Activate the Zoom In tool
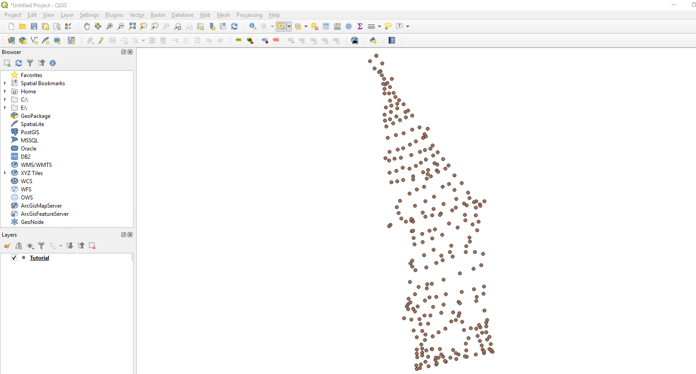Viewport: 696px width, 374px height. tap(109, 26)
